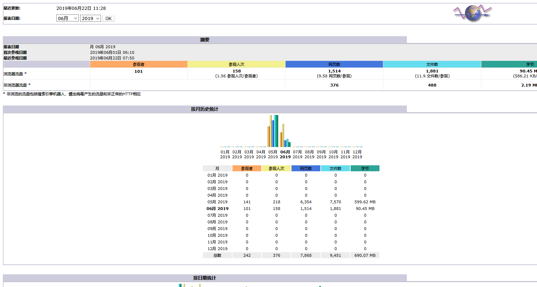This screenshot has width=537, height=287.
Task: Click the orange 参观者 column header
Action: (x=247, y=168)
